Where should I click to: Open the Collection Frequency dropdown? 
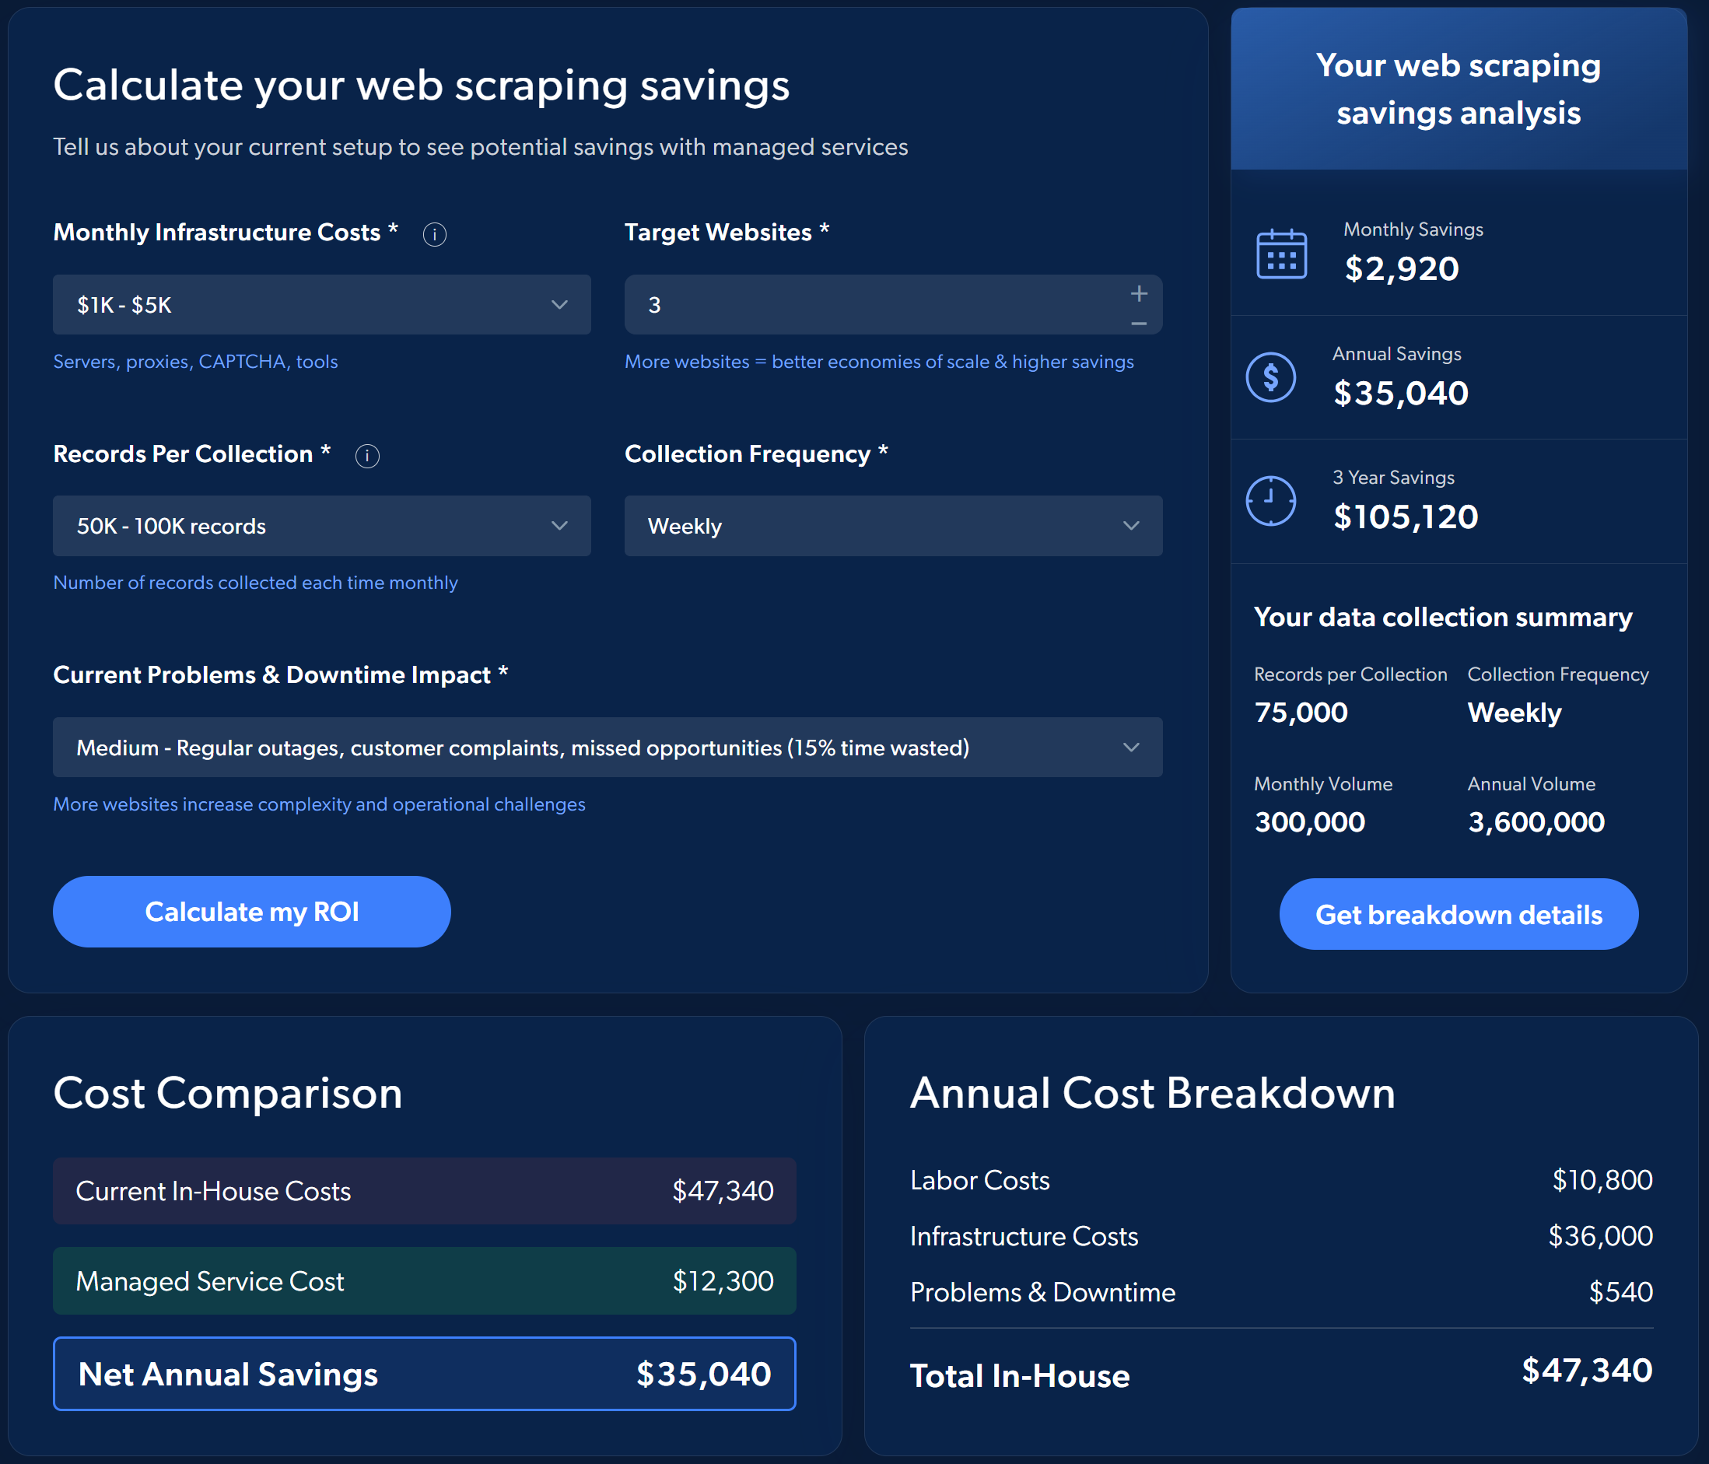tap(892, 525)
